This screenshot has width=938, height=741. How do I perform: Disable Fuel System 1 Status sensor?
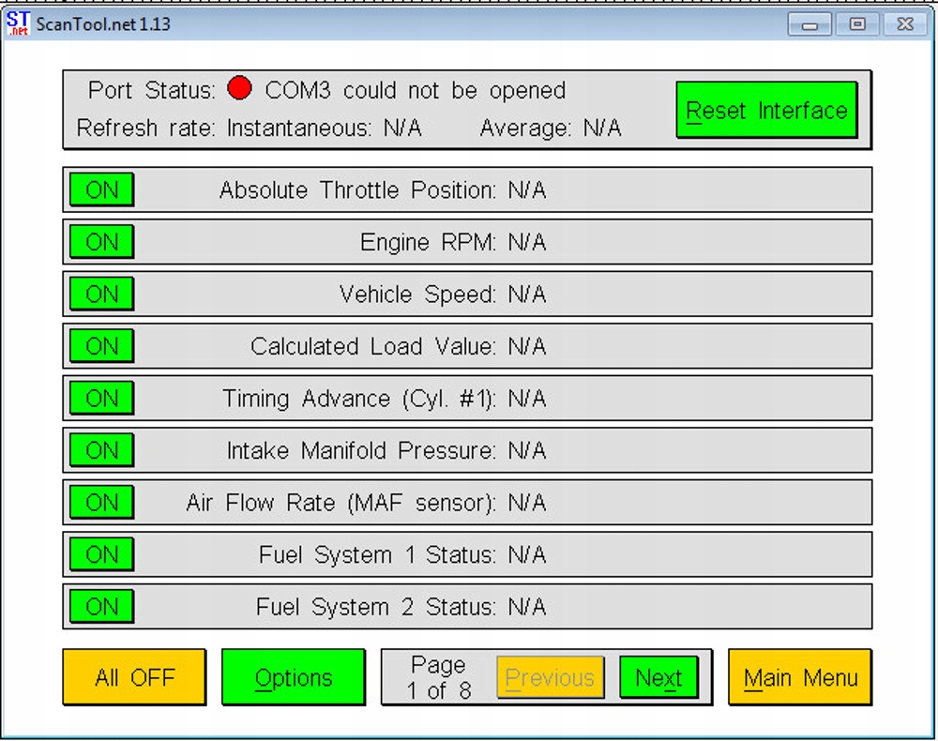coord(101,555)
